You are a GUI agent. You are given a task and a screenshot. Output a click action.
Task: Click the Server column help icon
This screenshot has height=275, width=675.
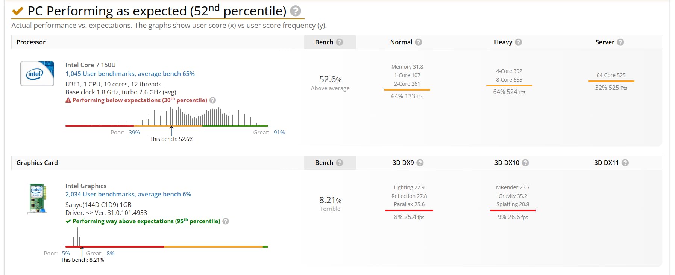[x=620, y=42]
